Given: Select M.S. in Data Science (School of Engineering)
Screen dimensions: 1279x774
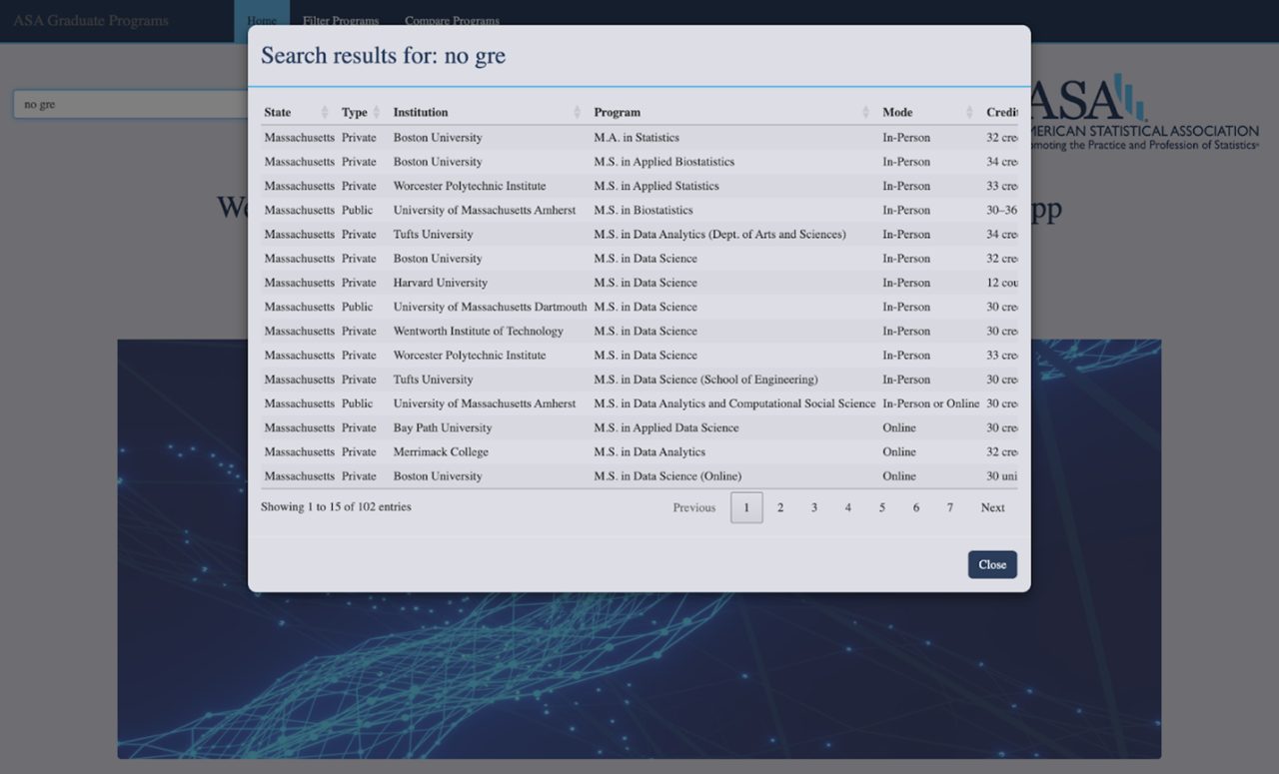Looking at the screenshot, I should tap(706, 380).
